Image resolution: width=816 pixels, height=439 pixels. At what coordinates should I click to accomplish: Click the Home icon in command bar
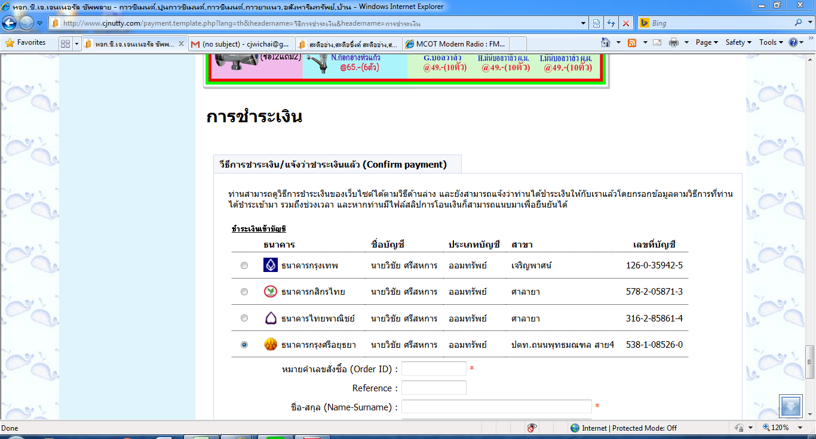click(606, 42)
